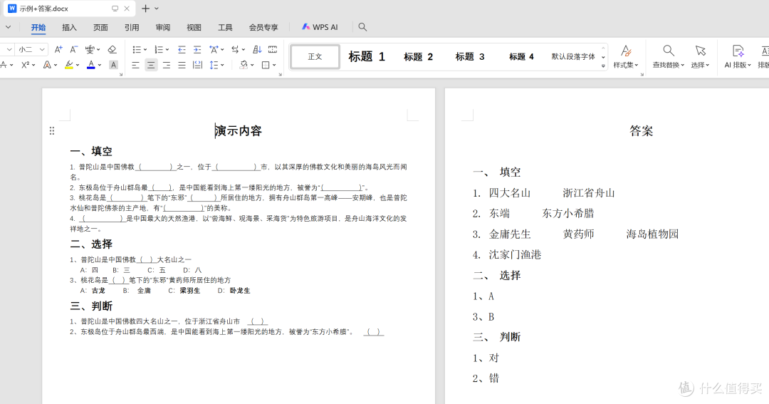The image size is (769, 404).
Task: Open the search icon in the menu bar
Action: click(x=362, y=27)
